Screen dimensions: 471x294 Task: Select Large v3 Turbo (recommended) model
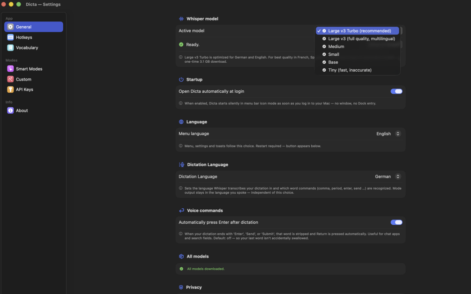[x=357, y=30]
